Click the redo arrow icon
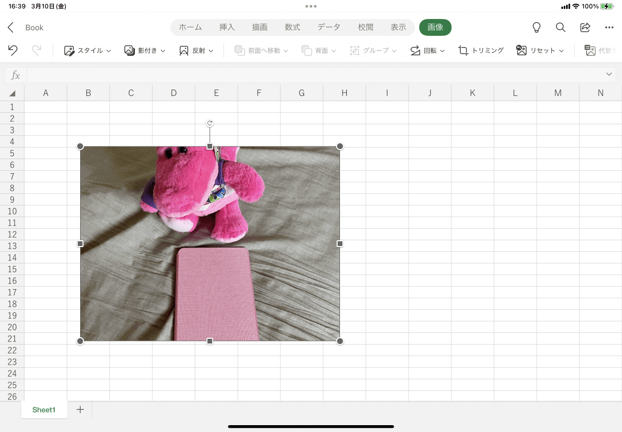Viewport: 622px width, 432px height. tap(36, 51)
